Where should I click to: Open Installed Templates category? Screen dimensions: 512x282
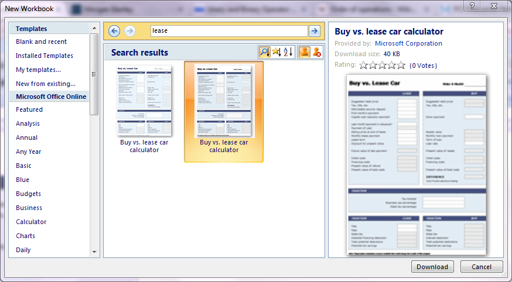[x=45, y=56]
